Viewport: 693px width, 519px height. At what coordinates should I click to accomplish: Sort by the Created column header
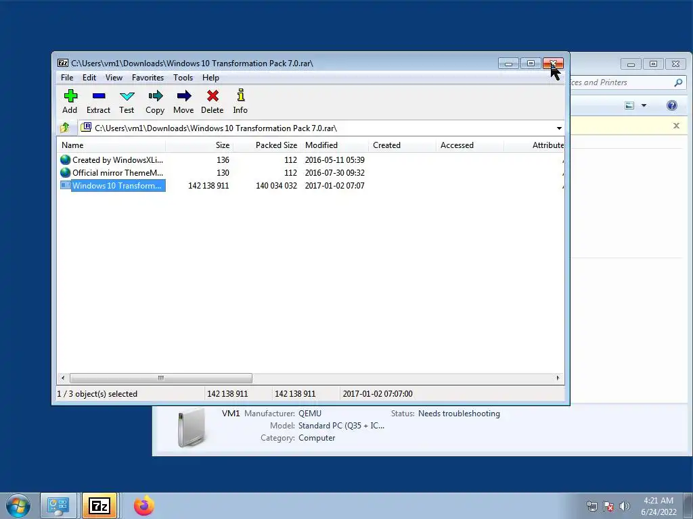[x=402, y=145]
